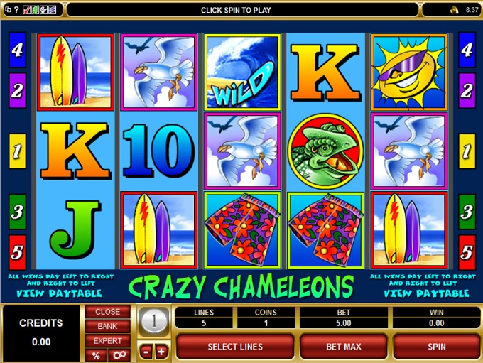Open Select Lines options
483x363 pixels.
coord(235,347)
